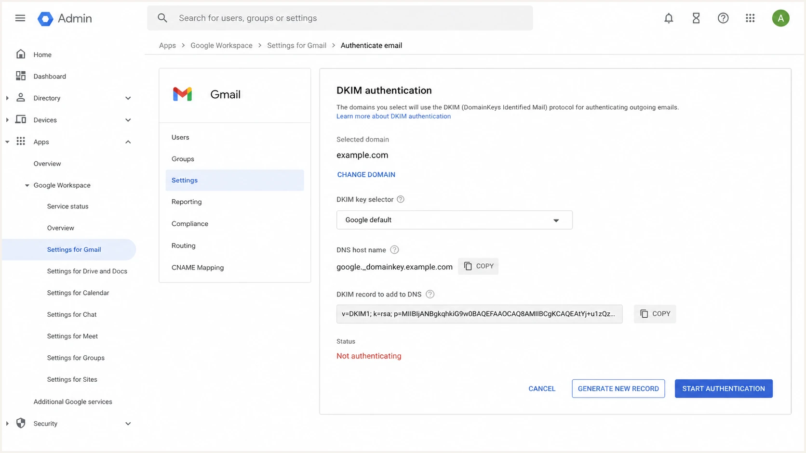Go to Apps breadcrumb
The height and width of the screenshot is (453, 806).
[167, 45]
